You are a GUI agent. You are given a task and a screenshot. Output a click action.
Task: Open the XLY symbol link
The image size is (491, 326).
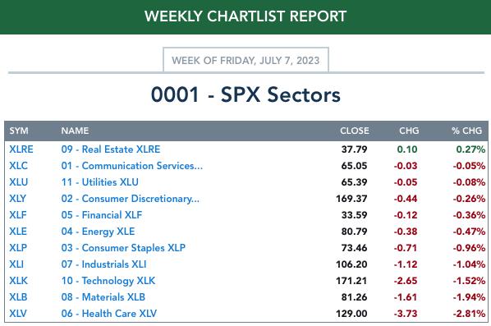[17, 199]
